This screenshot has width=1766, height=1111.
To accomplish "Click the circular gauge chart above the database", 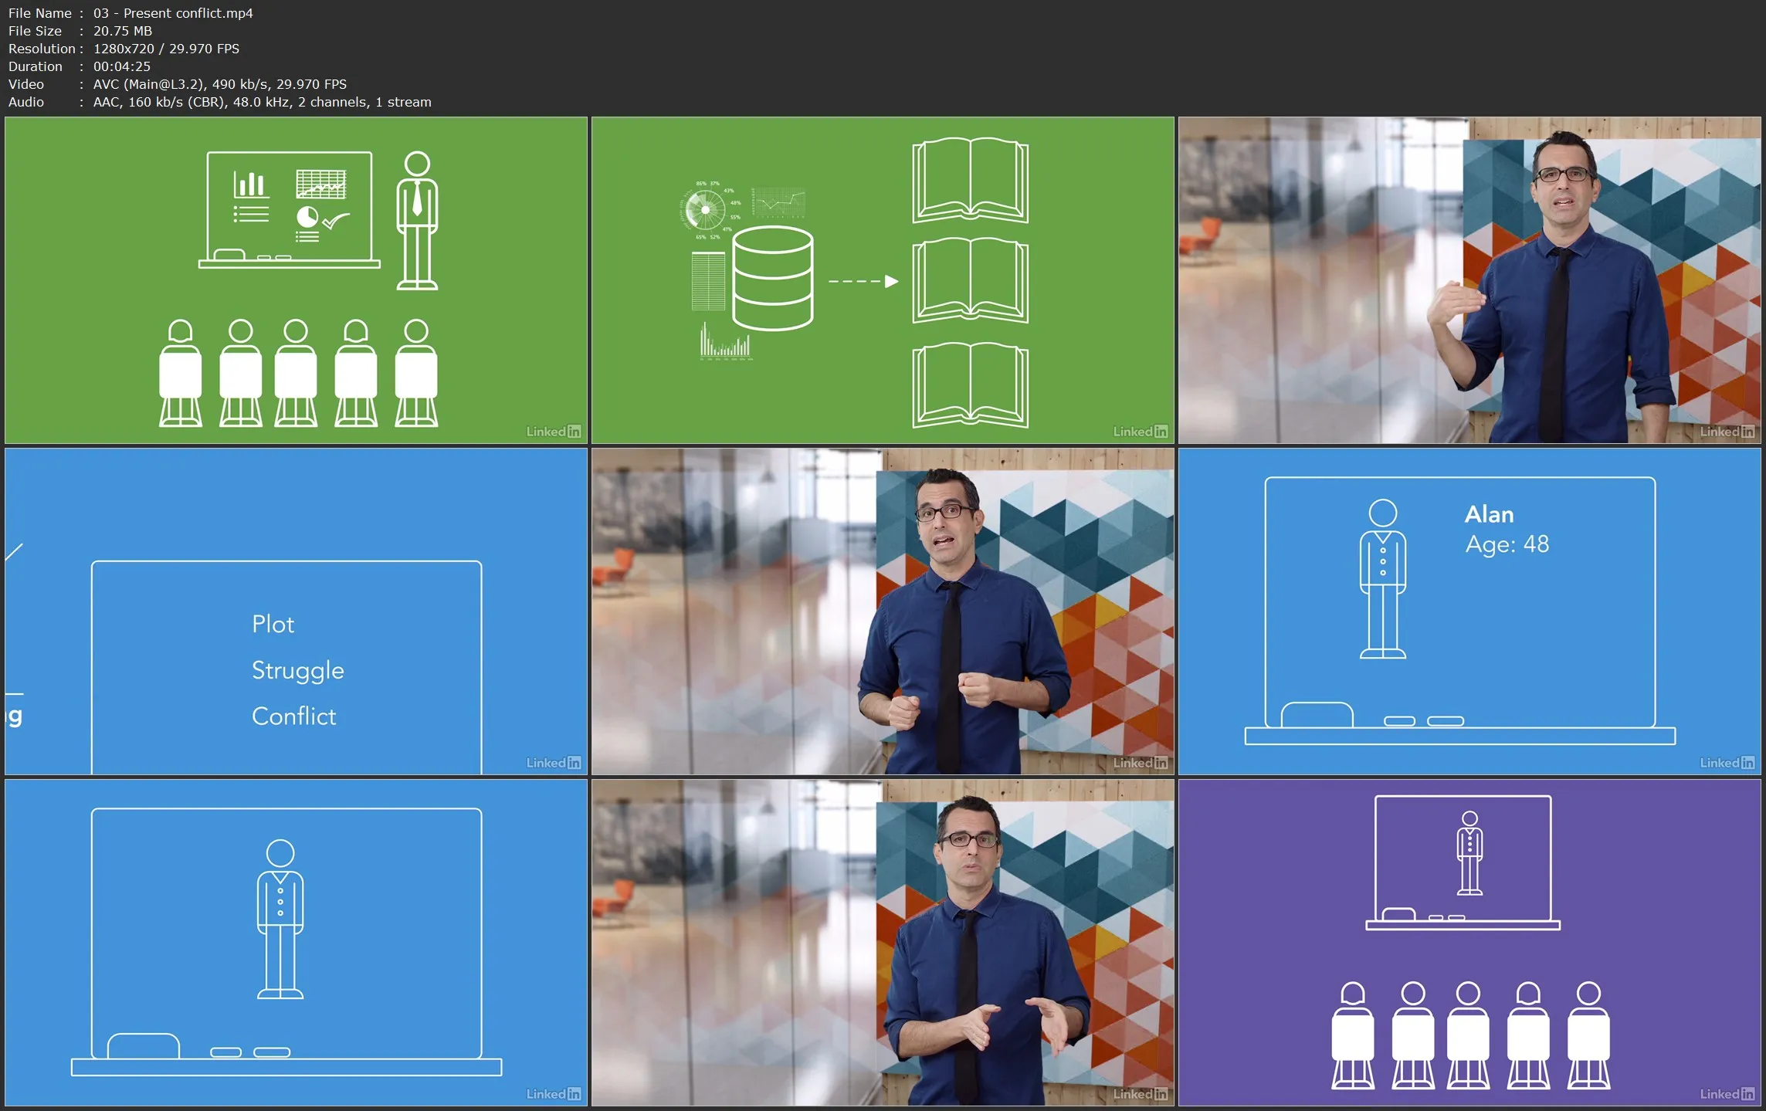I will pos(704,209).
